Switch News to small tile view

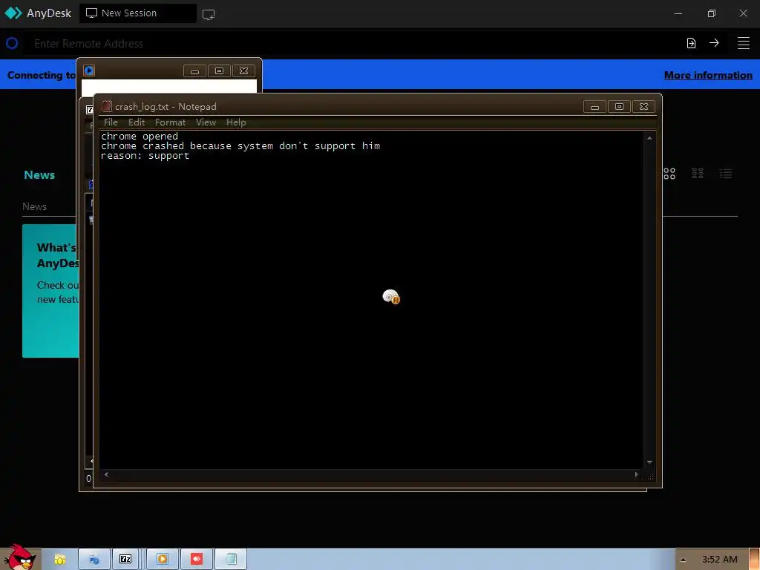[698, 174]
